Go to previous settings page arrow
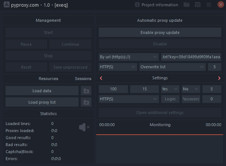 coord(101,78)
